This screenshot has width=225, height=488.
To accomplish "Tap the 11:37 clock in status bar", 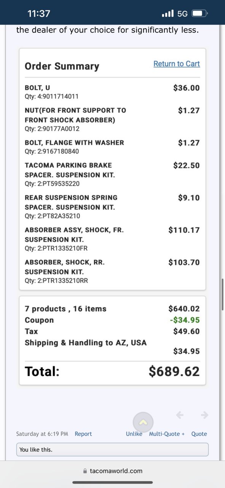I will [x=39, y=14].
